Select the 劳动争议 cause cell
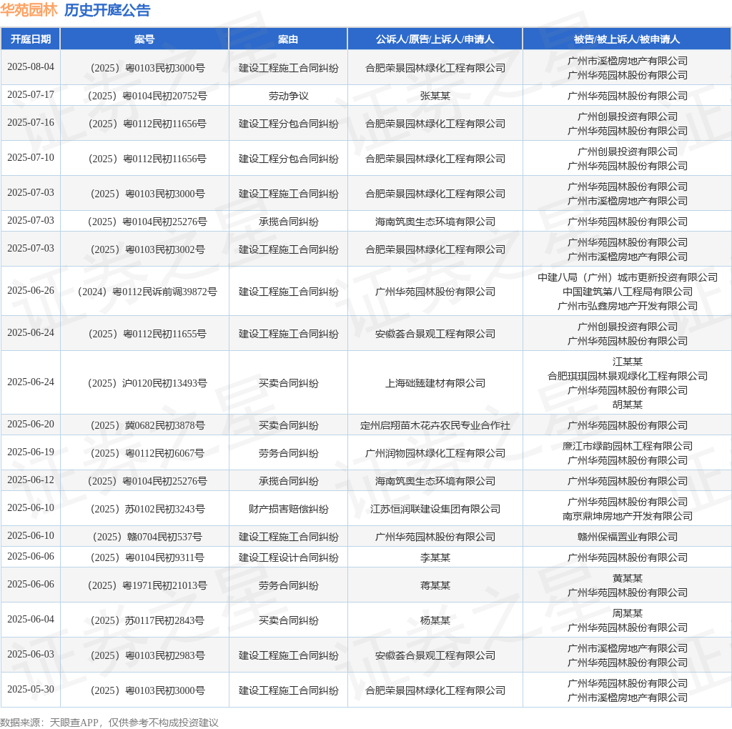Viewport: 732px width, 729px height. click(289, 96)
